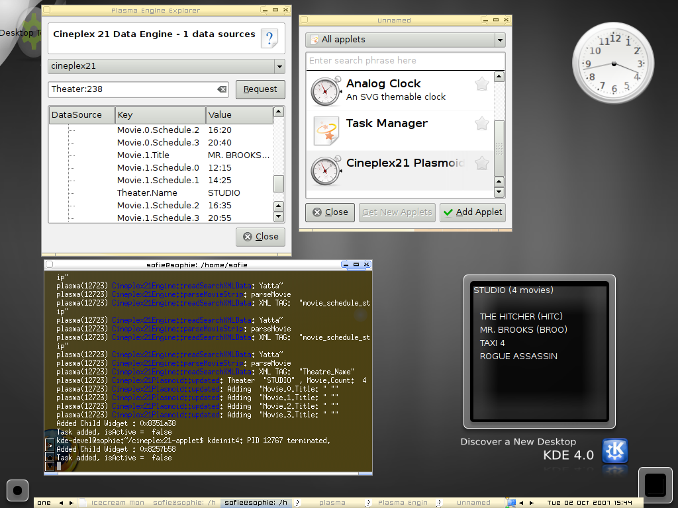Viewport: 678px width, 508px height.
Task: Click the 12:15 value cell
Action: [220, 167]
